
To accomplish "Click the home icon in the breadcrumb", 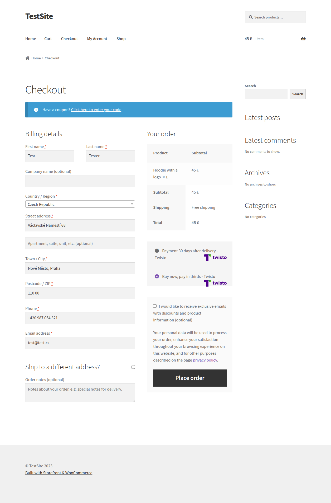I will point(27,58).
